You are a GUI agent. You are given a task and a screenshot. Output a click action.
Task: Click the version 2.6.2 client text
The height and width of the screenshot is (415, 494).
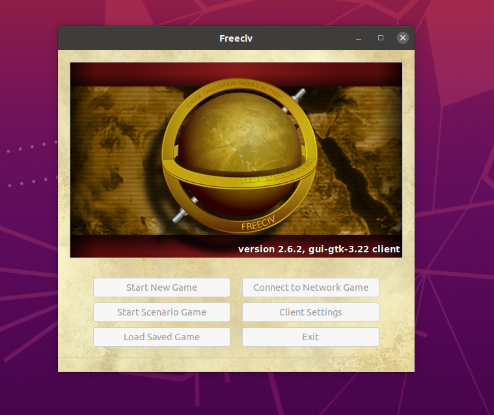point(319,249)
